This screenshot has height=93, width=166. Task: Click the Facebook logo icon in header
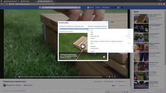point(40,7)
